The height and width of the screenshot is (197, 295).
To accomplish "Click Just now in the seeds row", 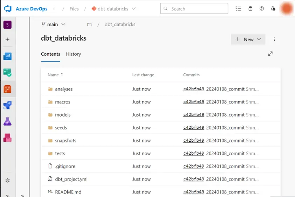I will pos(141,128).
